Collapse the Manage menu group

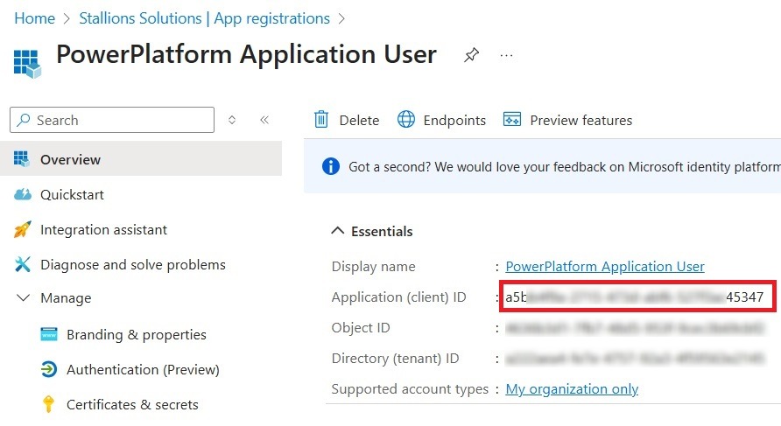(23, 298)
